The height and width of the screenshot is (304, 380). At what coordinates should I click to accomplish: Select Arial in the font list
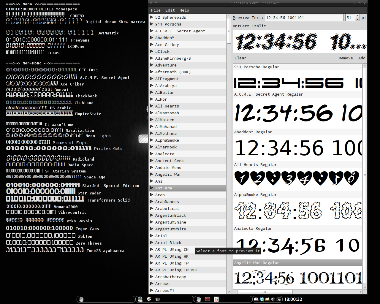click(187, 236)
